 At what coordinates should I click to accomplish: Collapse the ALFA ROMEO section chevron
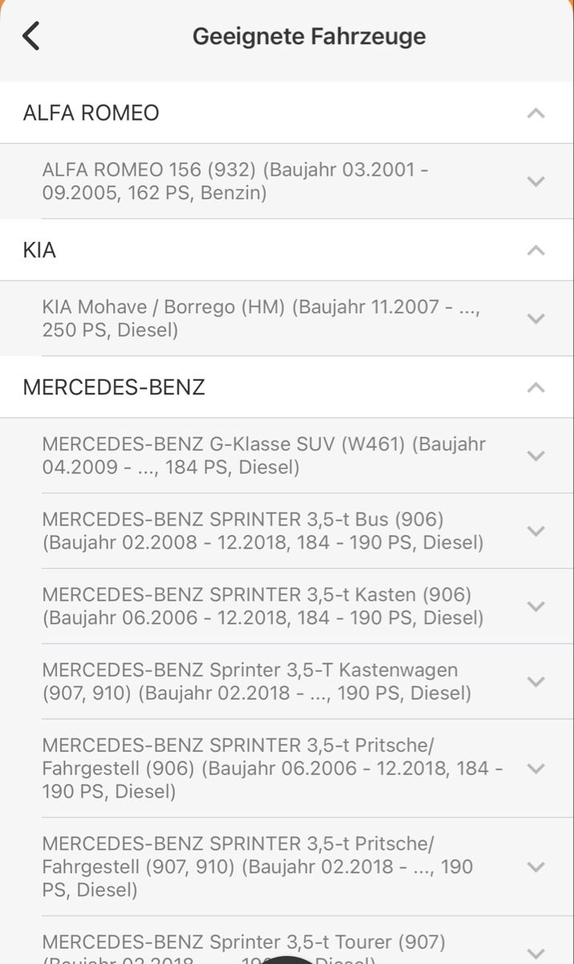[x=535, y=113]
